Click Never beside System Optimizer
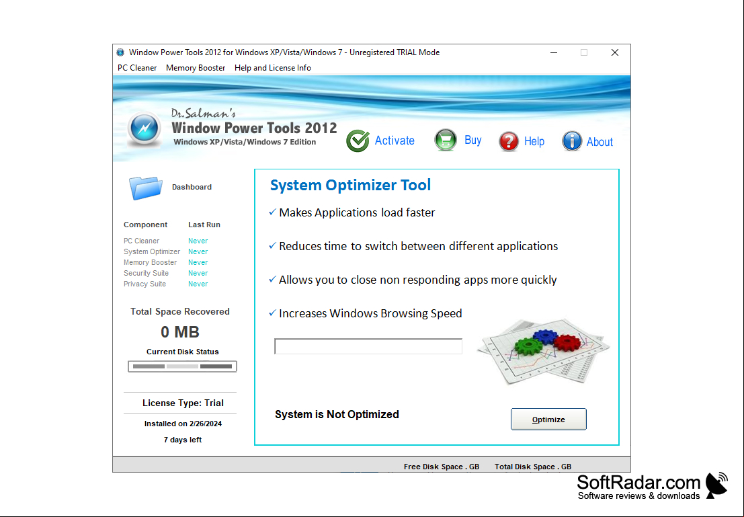Screen dimensions: 744x517 coord(198,251)
